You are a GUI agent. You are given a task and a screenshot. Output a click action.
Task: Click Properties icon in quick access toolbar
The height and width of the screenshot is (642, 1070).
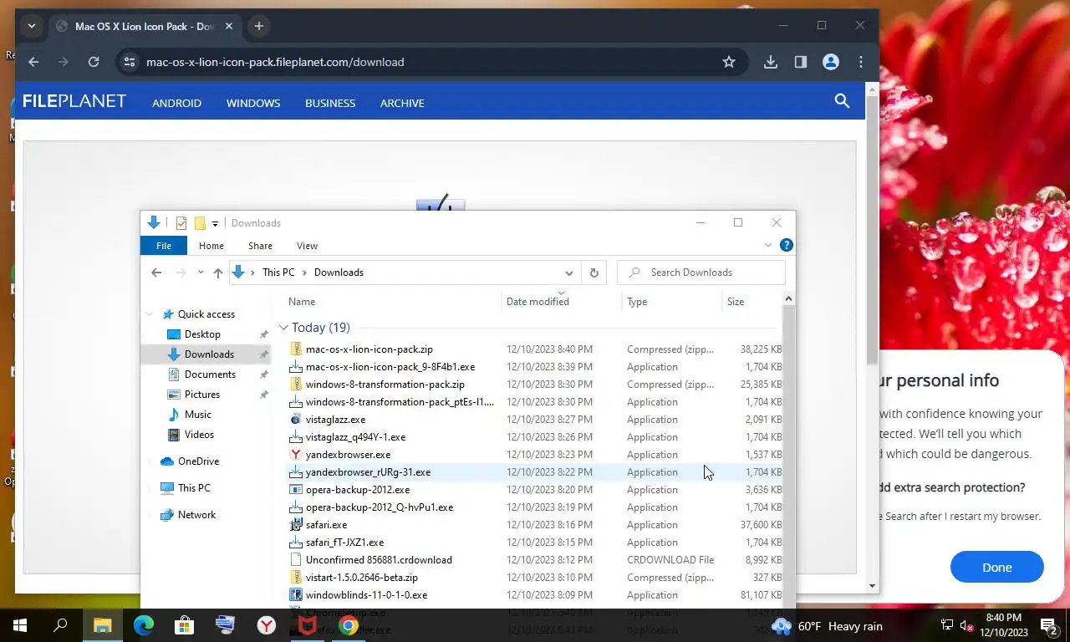(181, 223)
